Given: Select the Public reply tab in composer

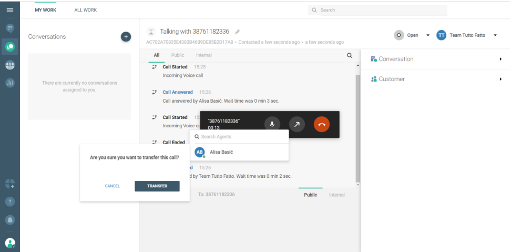Looking at the screenshot, I should [x=311, y=195].
